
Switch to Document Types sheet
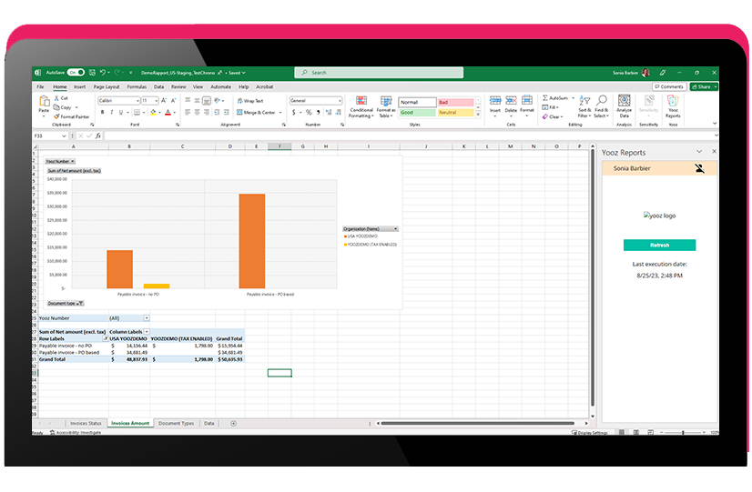click(176, 423)
